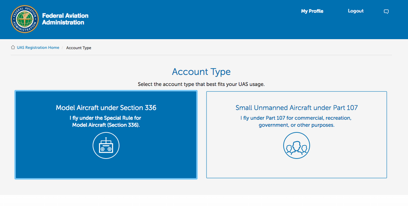This screenshot has width=408, height=206.
Task: Click the speech bubble feedback icon
Action: click(386, 12)
